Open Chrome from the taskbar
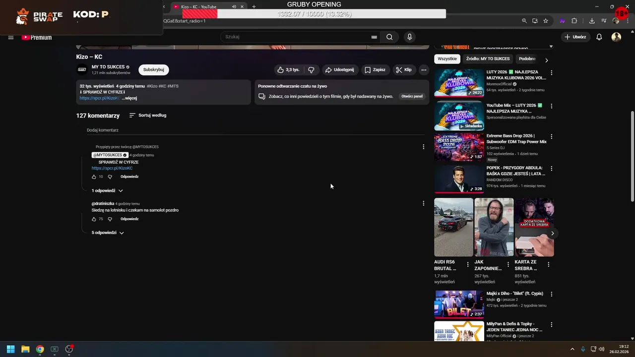This screenshot has height=357, width=635. pos(40,349)
